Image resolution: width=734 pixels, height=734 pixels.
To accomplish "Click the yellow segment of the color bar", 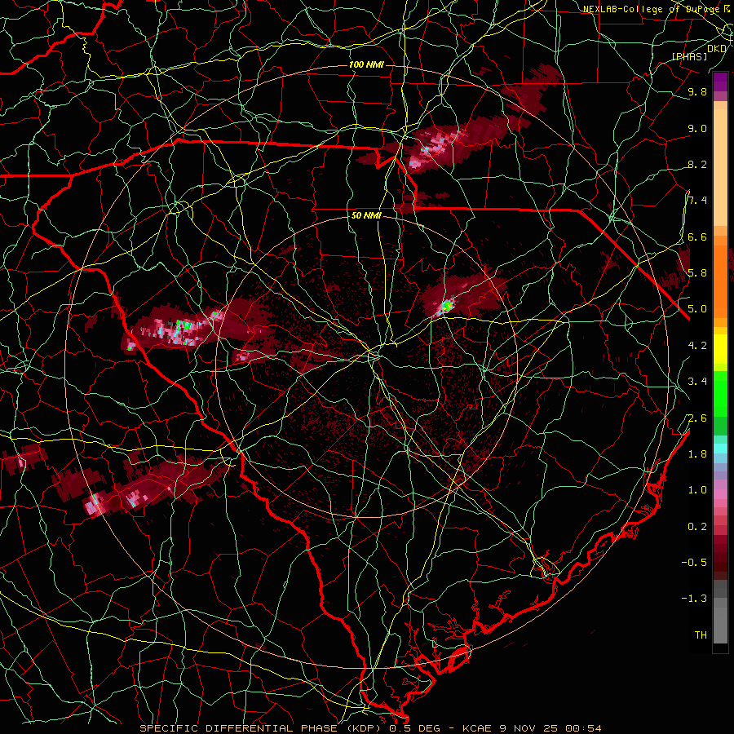I will coord(720,349).
